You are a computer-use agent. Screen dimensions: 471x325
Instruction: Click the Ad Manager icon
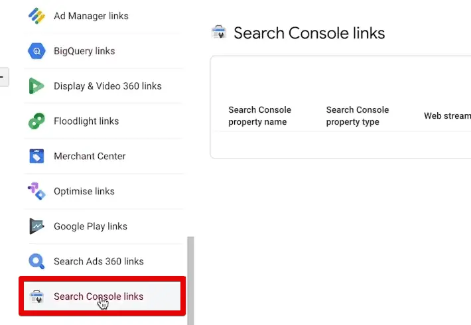click(36, 16)
